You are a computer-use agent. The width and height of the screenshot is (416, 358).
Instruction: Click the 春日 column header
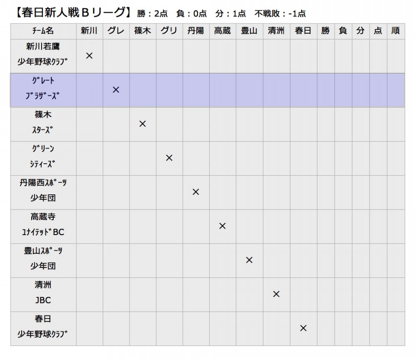point(303,31)
